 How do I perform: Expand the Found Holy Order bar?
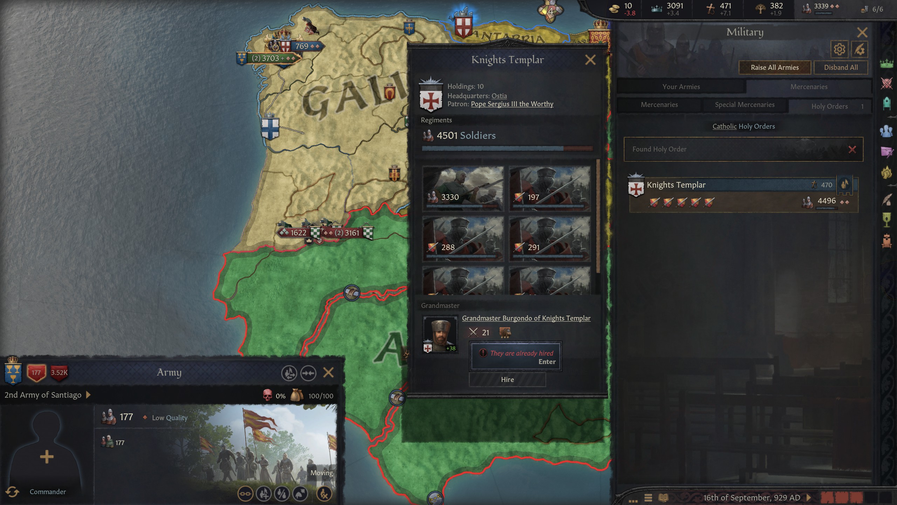coord(743,149)
